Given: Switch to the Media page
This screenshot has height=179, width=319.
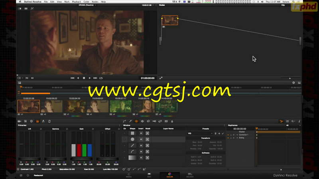Looking at the screenshot, I should pyautogui.click(x=129, y=175).
